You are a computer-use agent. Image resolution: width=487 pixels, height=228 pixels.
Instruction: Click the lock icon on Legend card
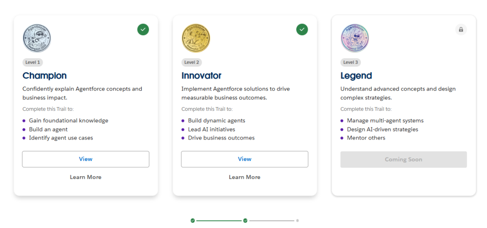point(461,30)
